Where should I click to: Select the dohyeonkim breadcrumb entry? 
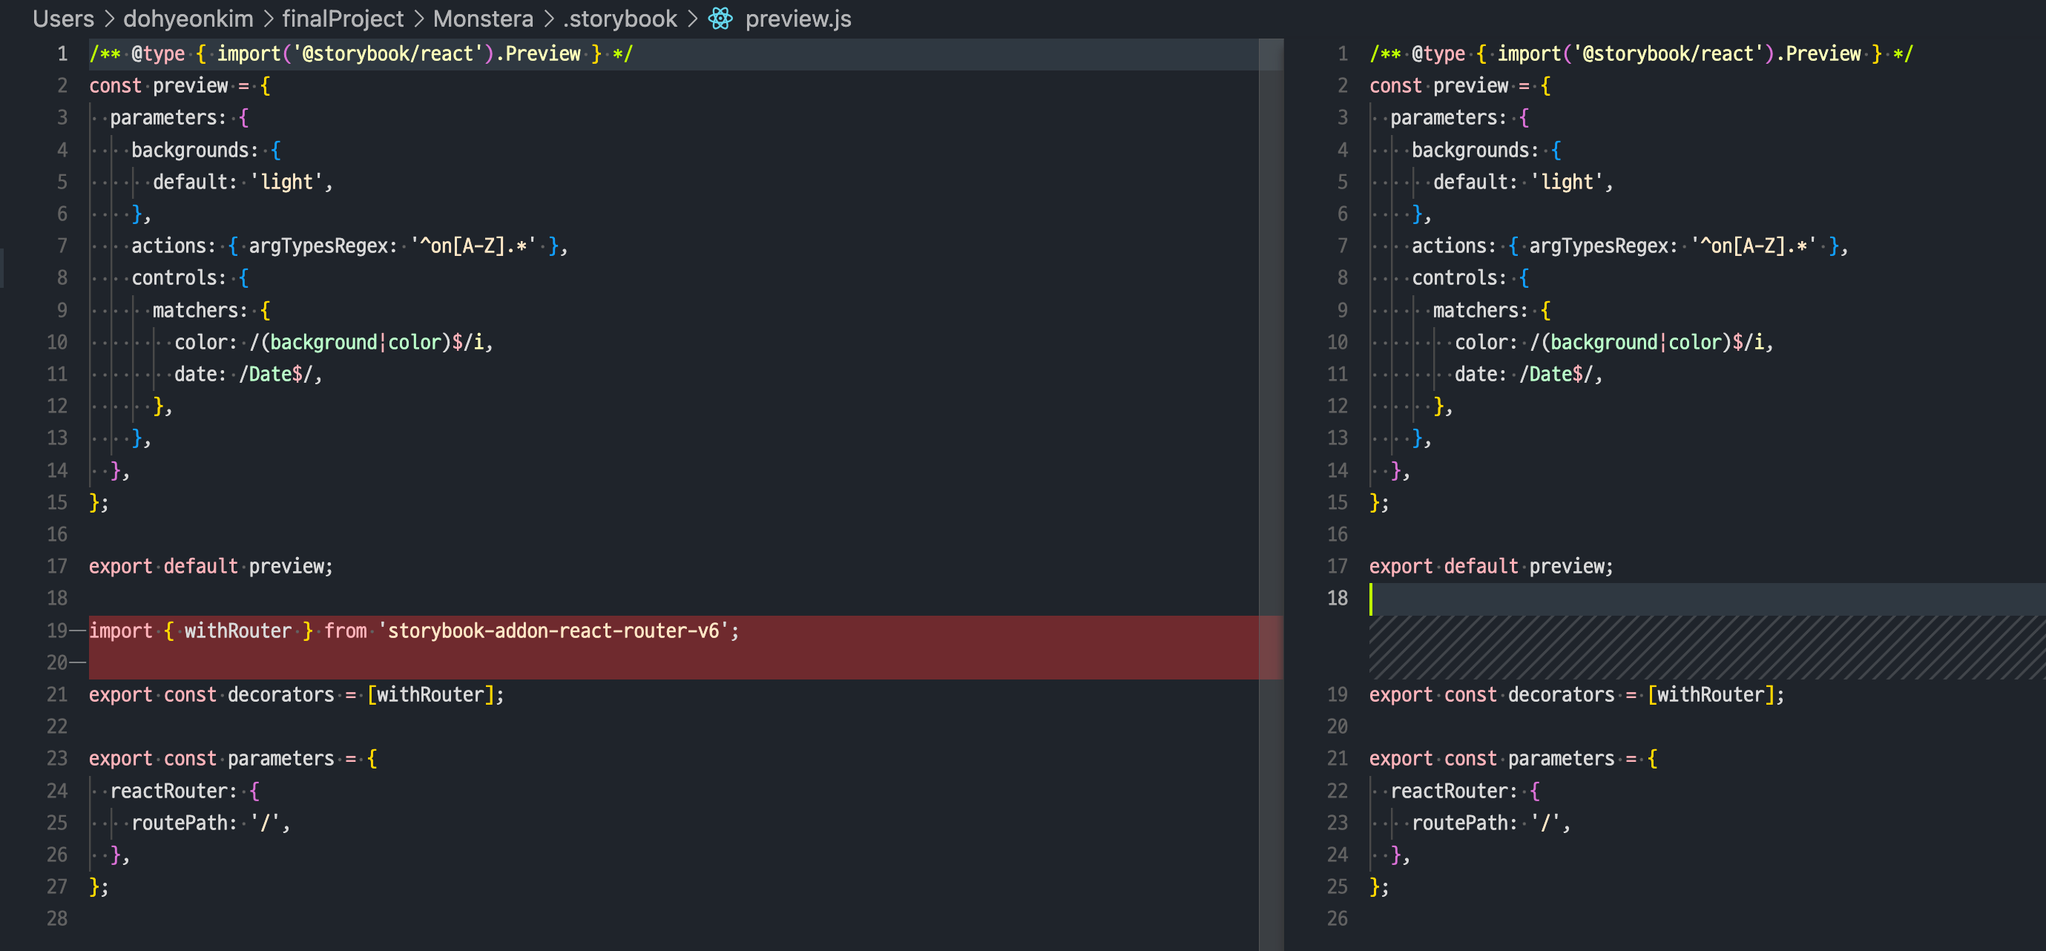pyautogui.click(x=188, y=19)
